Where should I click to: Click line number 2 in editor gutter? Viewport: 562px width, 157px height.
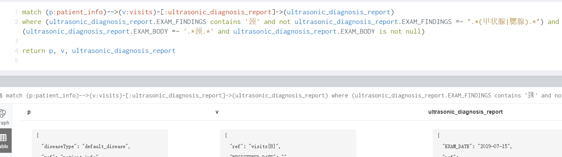[16, 22]
